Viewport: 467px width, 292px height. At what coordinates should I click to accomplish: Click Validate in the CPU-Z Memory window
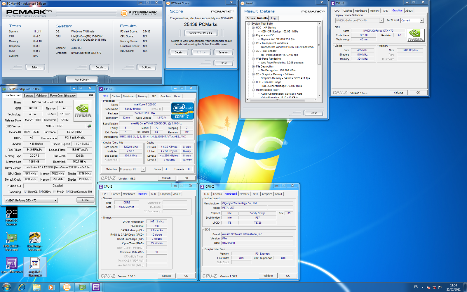(166, 276)
